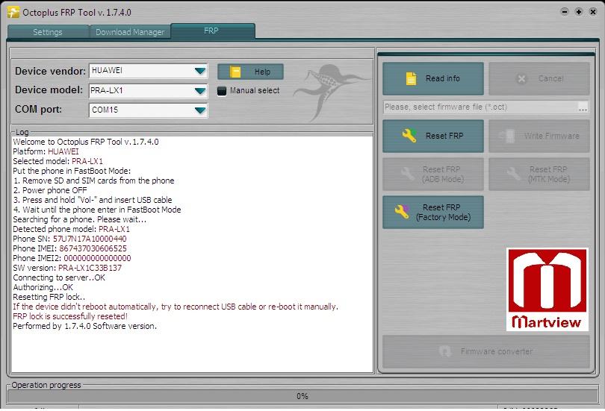
Task: Click the Operation progress bar
Action: tap(302, 396)
